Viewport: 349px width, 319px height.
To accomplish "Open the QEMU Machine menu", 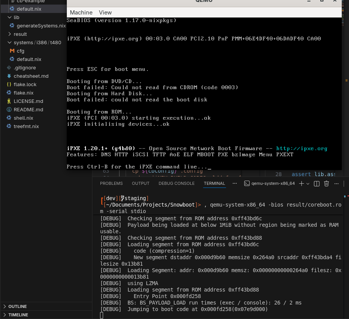I will [x=81, y=13].
